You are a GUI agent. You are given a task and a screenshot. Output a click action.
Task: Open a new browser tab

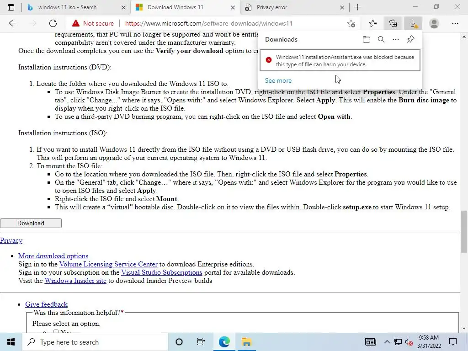(357, 7)
